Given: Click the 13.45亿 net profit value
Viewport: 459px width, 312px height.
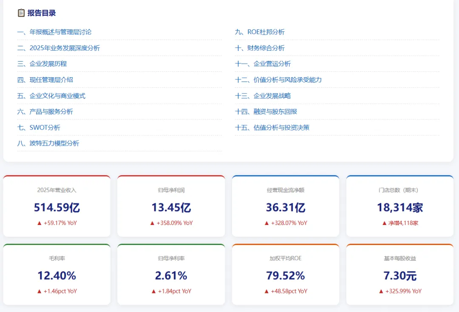Looking at the screenshot, I should 171,207.
